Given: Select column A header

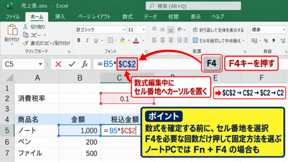Looking at the screenshot, I should (x=37, y=78).
